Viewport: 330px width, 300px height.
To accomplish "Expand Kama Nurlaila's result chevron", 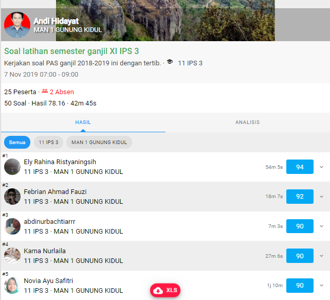I will tap(322, 256).
